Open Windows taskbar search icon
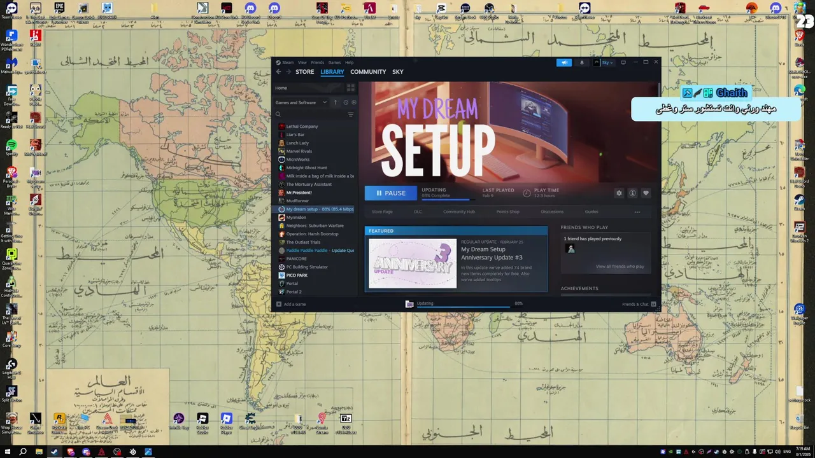This screenshot has width=815, height=458. [x=23, y=452]
